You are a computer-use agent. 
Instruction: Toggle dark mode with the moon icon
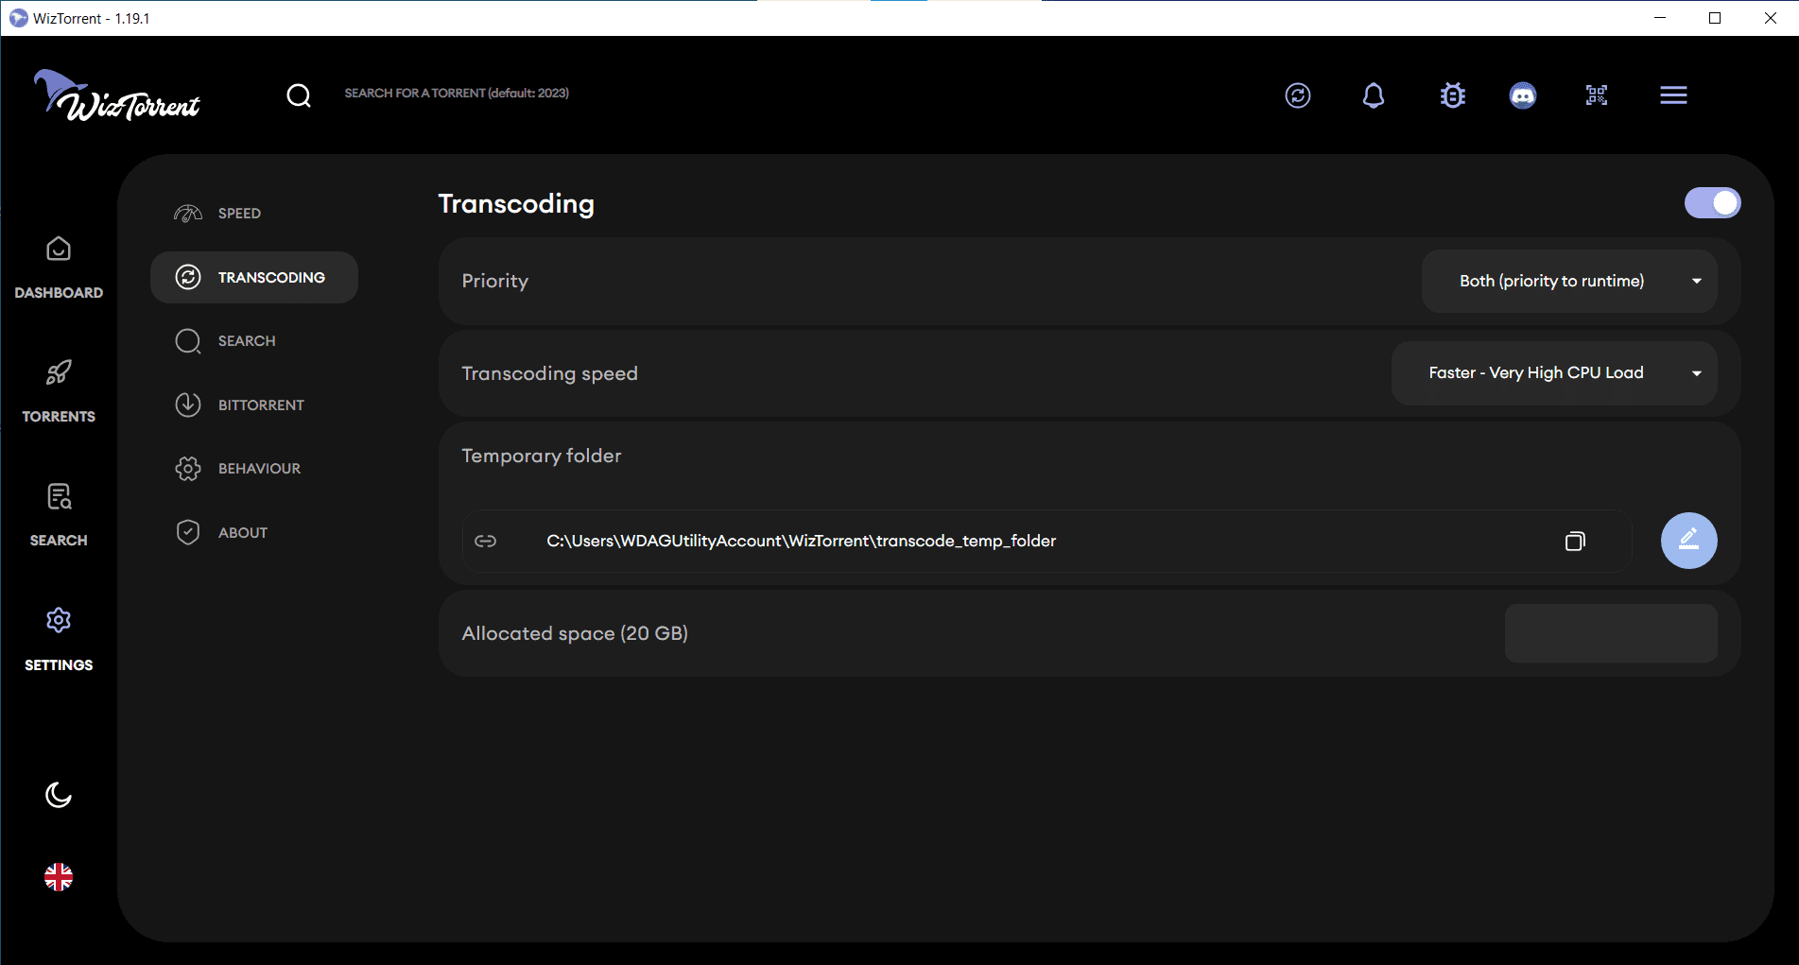[59, 795]
